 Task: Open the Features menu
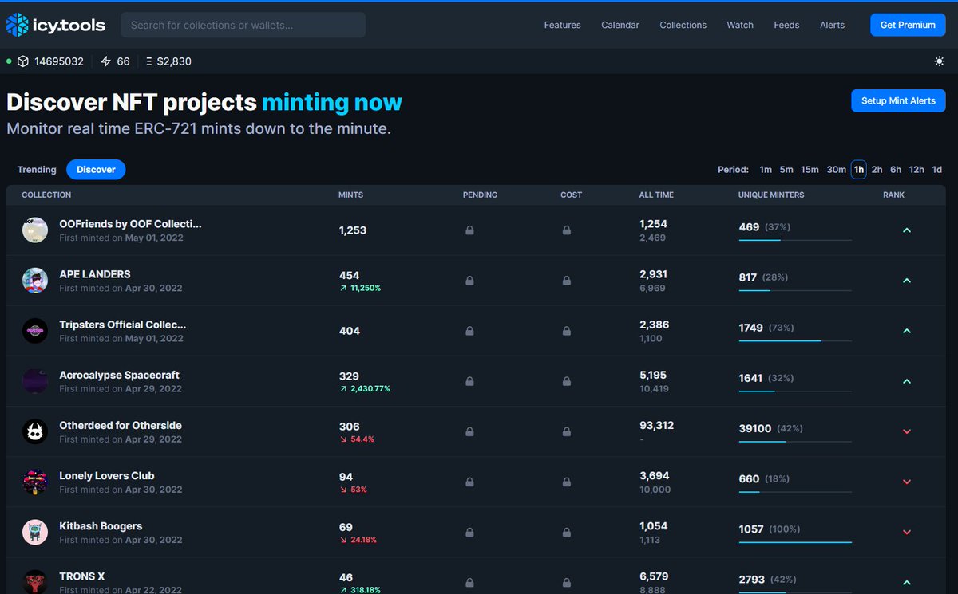pyautogui.click(x=562, y=25)
